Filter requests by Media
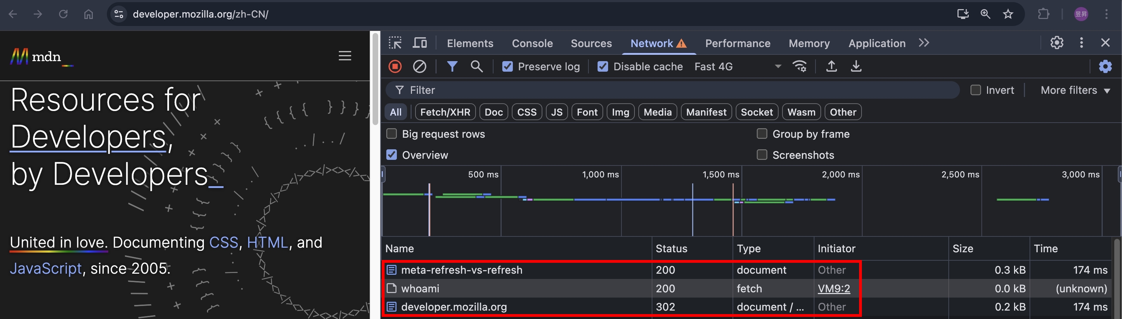 tap(658, 112)
